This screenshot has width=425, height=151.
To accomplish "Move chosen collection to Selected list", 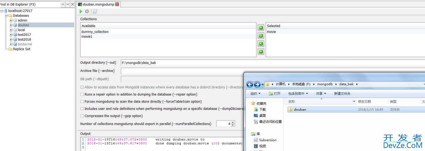I will pyautogui.click(x=261, y=36).
